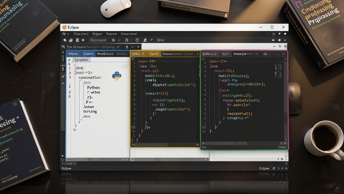Select the third tab in the left panel
This screenshot has height=194, width=344.
[x=105, y=54]
